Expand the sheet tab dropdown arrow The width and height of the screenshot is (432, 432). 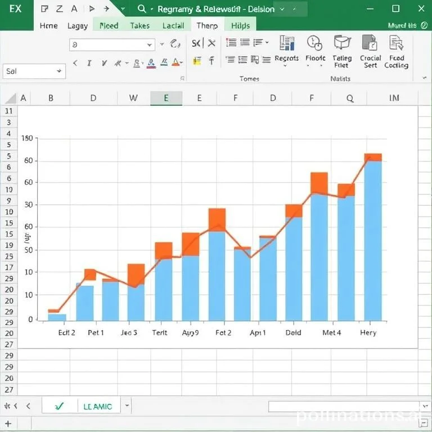(127, 406)
